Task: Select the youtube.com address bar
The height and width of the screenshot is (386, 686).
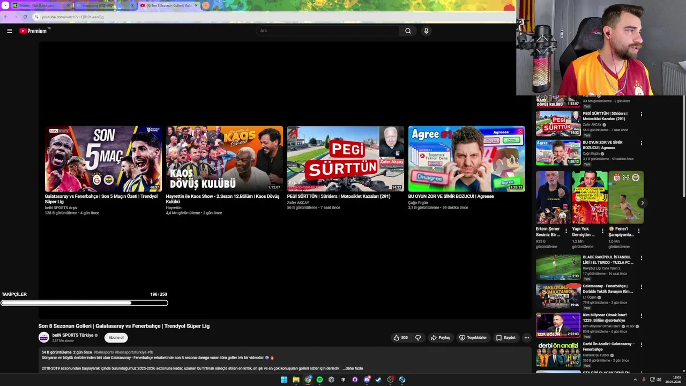Action: point(273,17)
